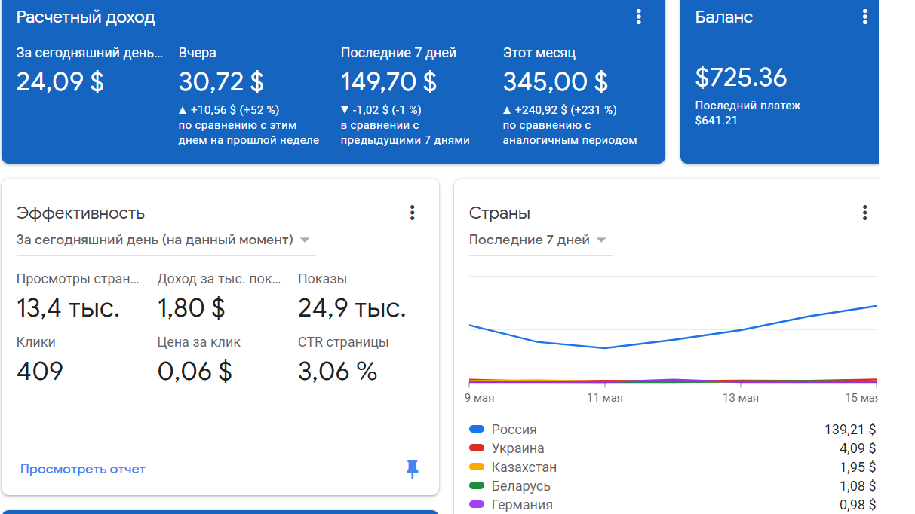The height and width of the screenshot is (514, 915).
Task: Open the Просмотреть отчет link
Action: tap(83, 469)
